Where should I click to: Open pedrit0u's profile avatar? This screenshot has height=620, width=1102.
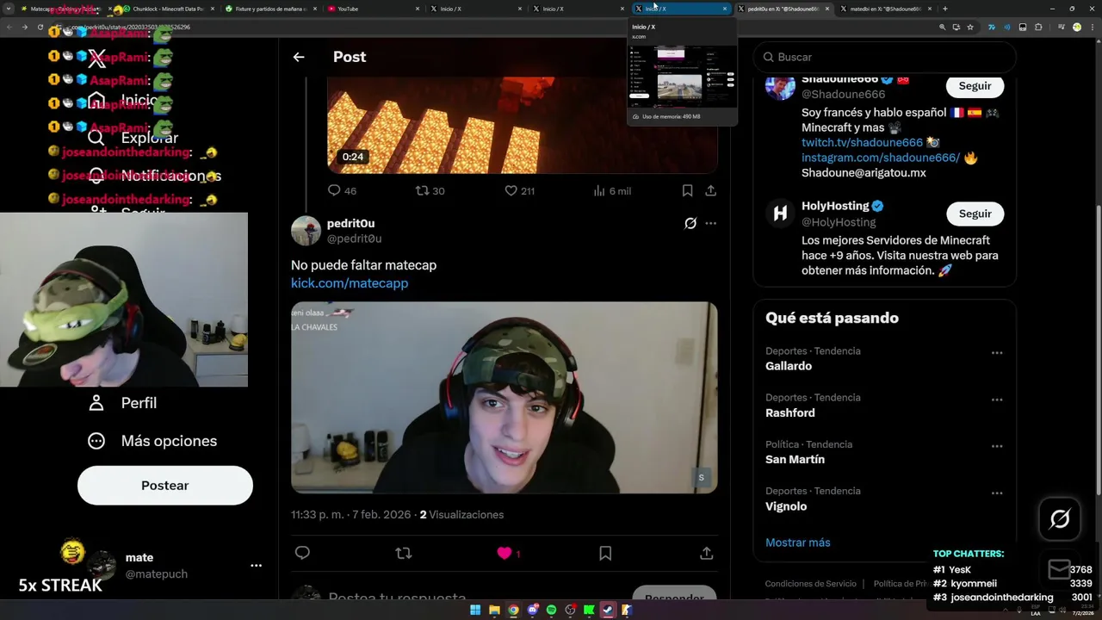pyautogui.click(x=306, y=231)
